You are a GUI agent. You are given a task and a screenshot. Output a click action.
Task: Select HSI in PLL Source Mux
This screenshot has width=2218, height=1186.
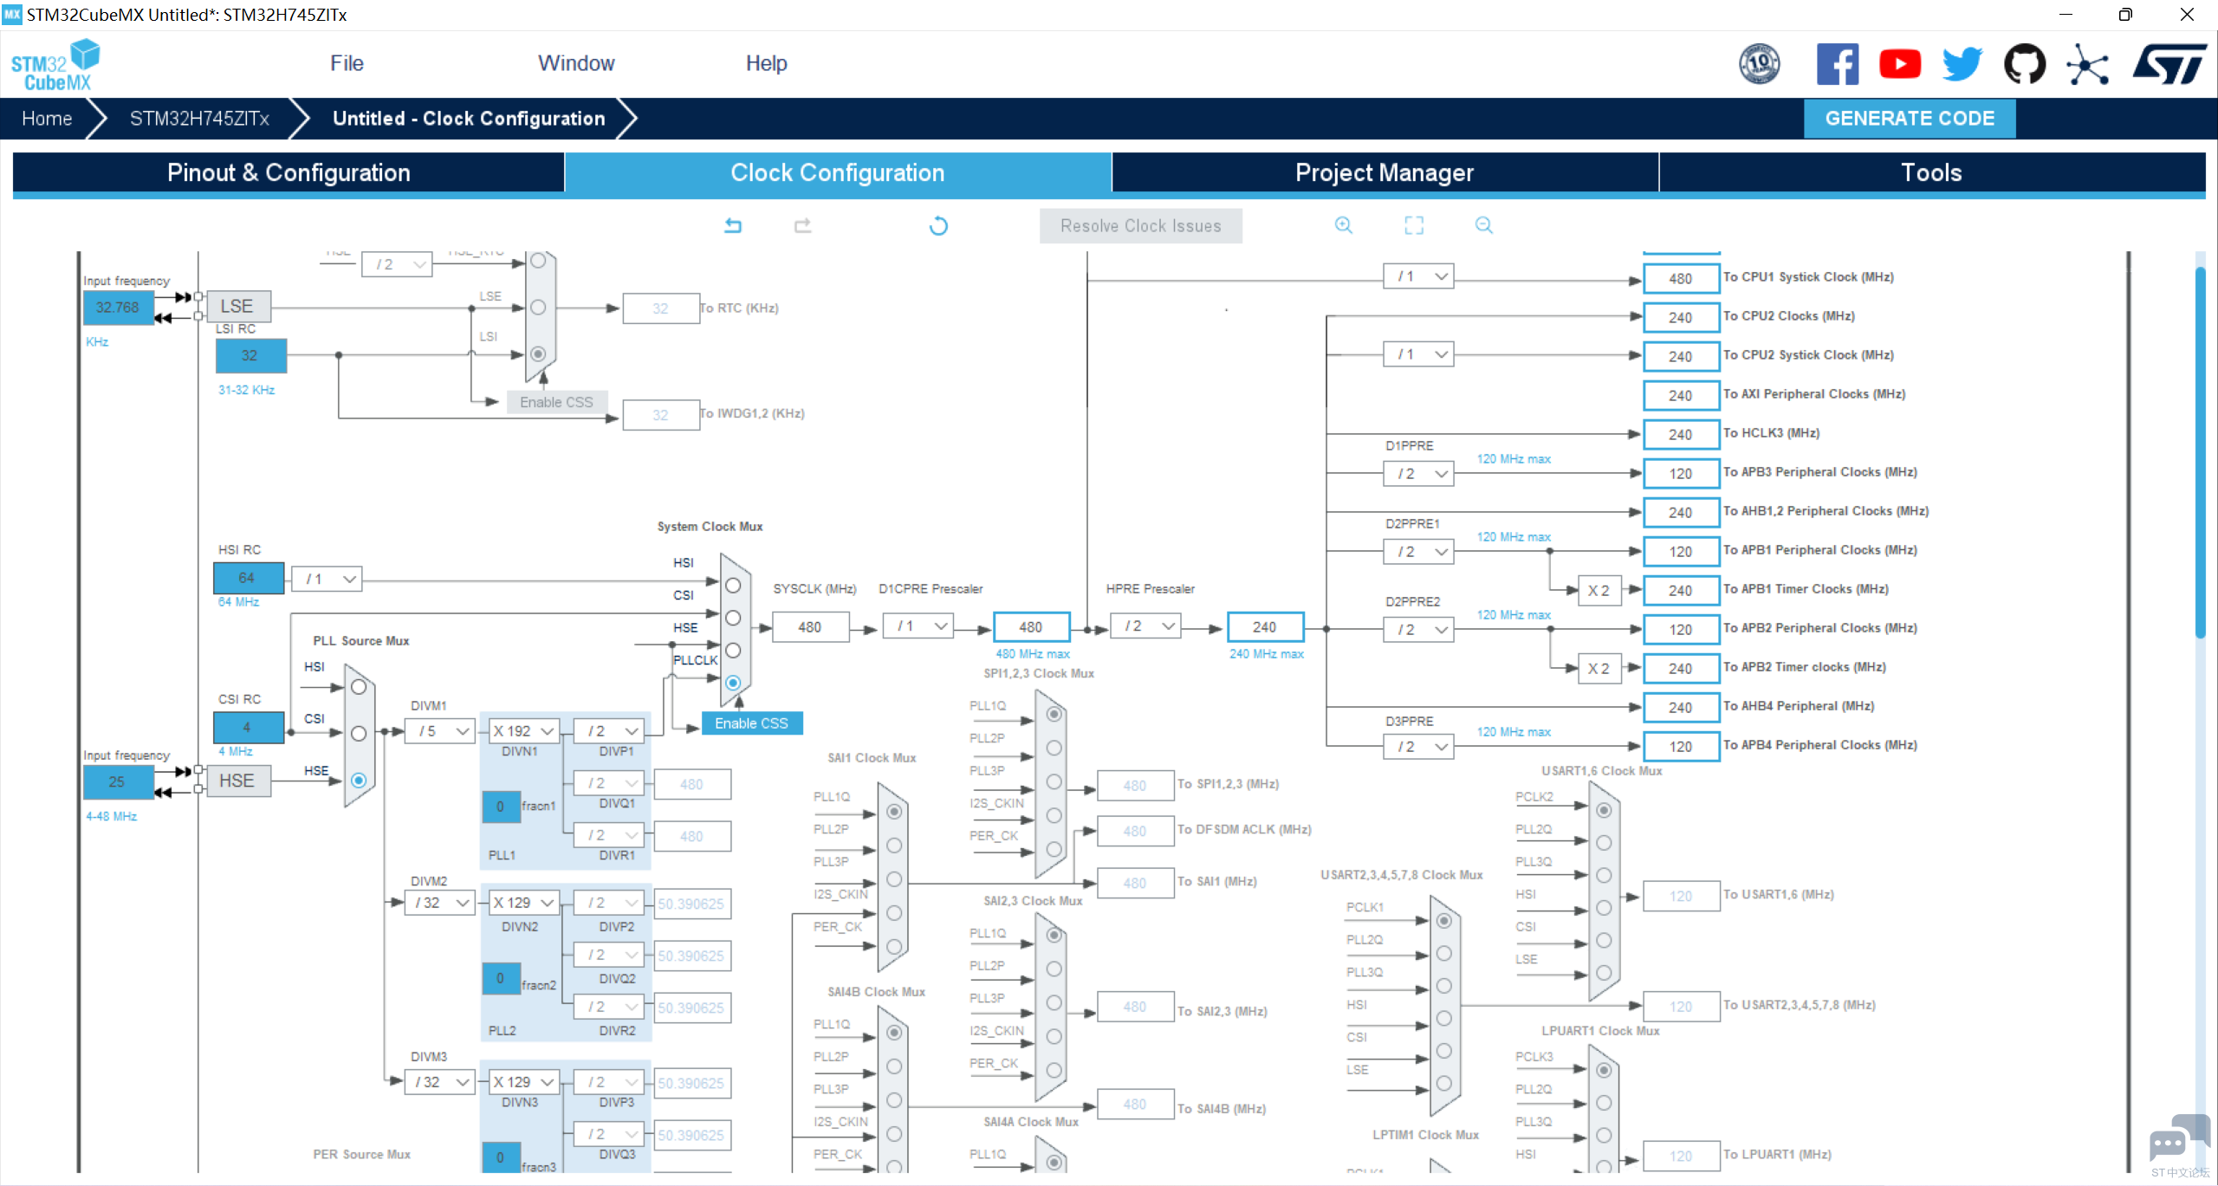[x=359, y=687]
